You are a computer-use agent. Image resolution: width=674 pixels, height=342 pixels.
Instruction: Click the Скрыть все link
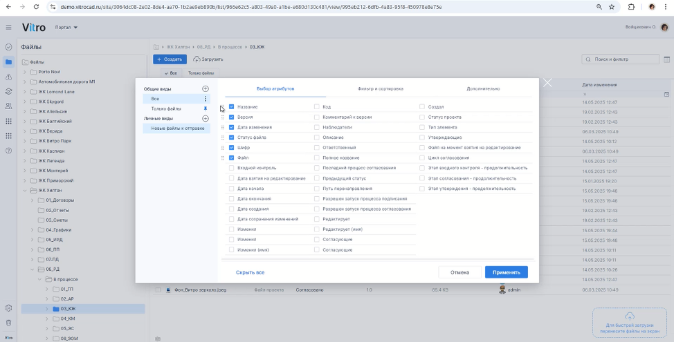pyautogui.click(x=250, y=272)
